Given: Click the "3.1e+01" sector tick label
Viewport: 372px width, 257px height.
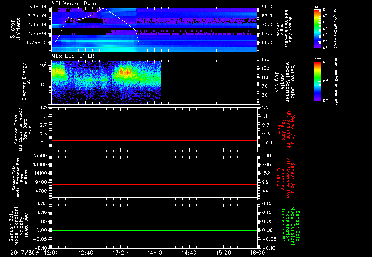Looking at the screenshot, I should (38, 7).
